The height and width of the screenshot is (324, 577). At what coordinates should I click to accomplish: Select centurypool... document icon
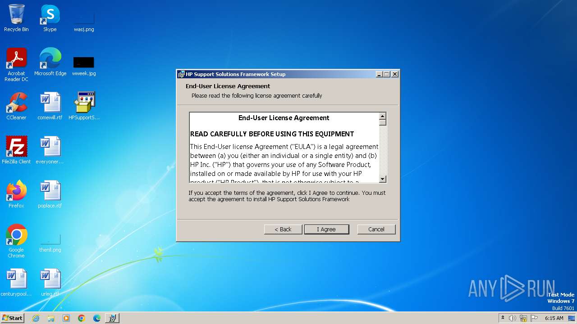point(16,282)
